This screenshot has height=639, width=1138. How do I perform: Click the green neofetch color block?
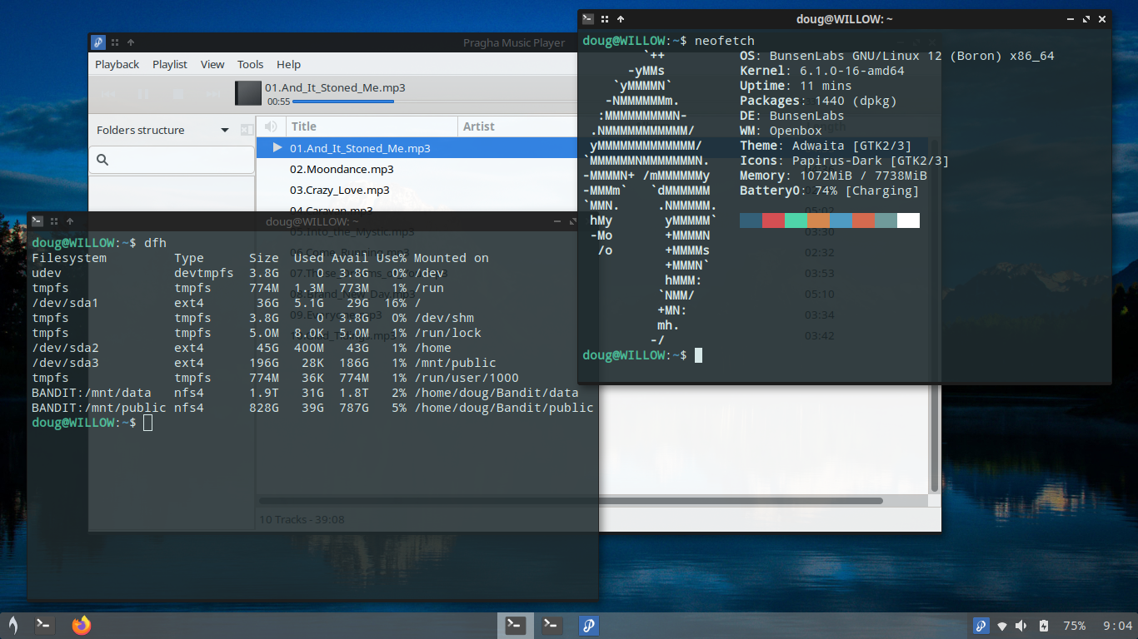796,220
